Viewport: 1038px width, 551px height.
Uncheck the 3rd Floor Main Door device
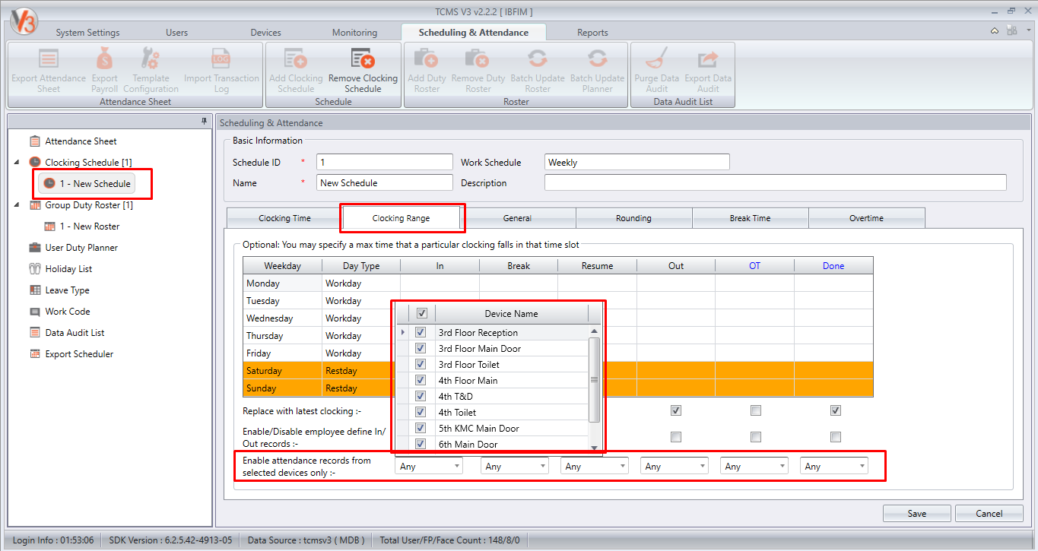tap(421, 349)
